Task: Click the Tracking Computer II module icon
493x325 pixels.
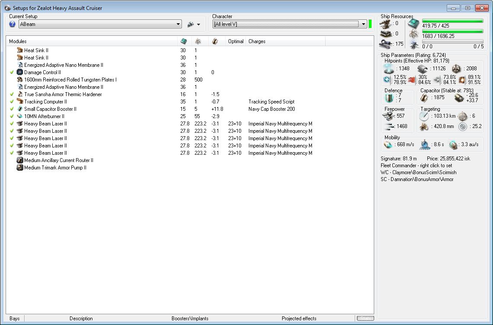Action: [x=20, y=102]
